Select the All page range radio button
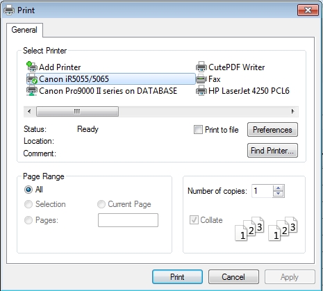Screen dimensions: 323x291 pyautogui.click(x=28, y=190)
